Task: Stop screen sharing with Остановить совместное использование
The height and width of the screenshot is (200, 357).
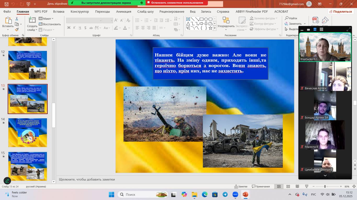Action: (x=177, y=3)
